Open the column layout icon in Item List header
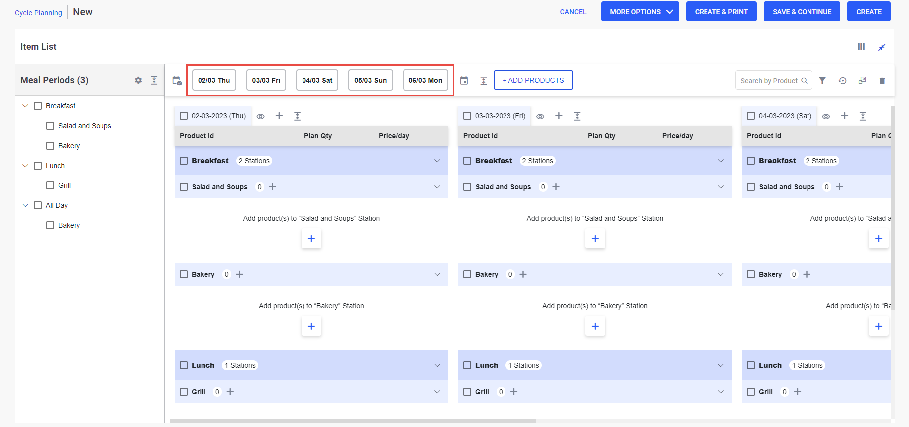Screen dimensions: 909x427 click(861, 46)
